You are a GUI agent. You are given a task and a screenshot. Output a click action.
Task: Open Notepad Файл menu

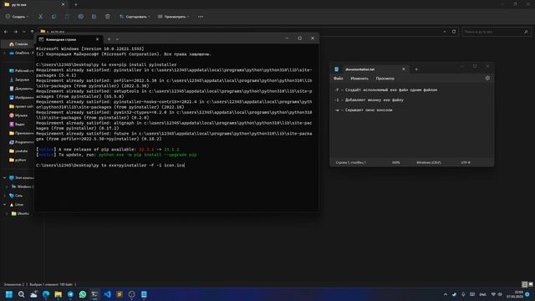[x=338, y=79]
